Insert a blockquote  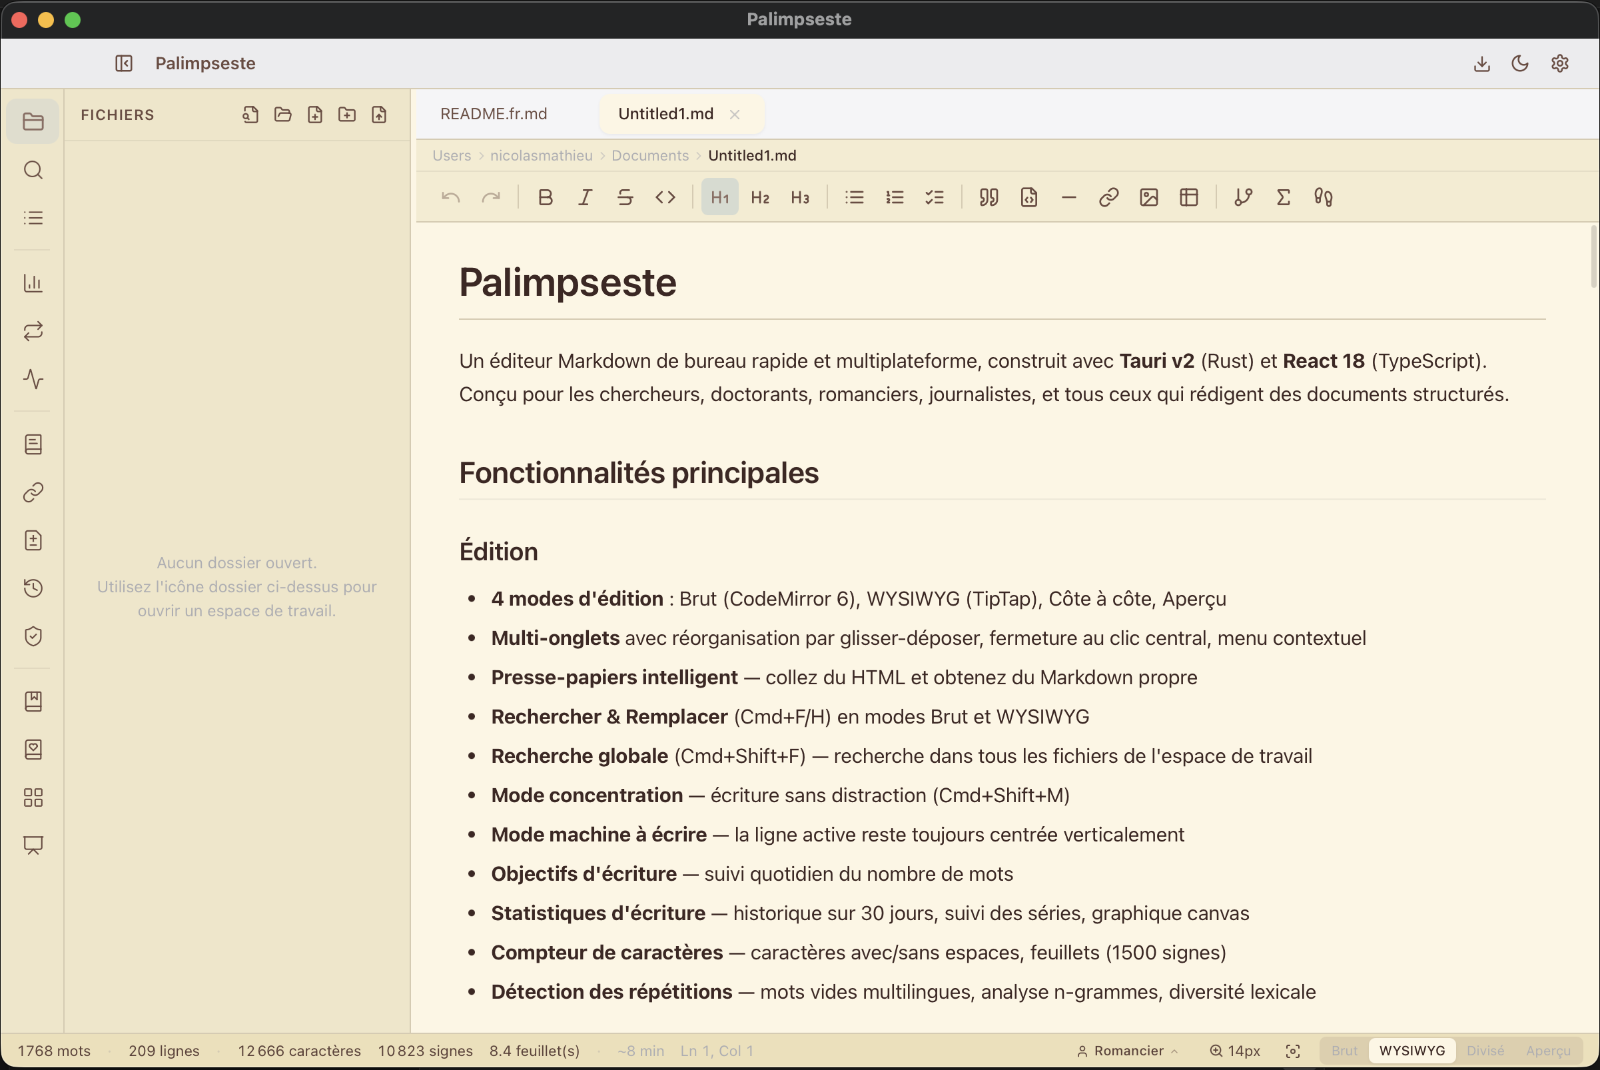click(x=988, y=197)
